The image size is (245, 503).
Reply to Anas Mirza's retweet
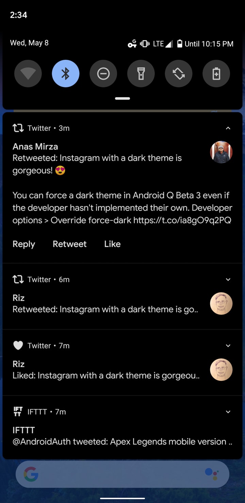point(24,244)
